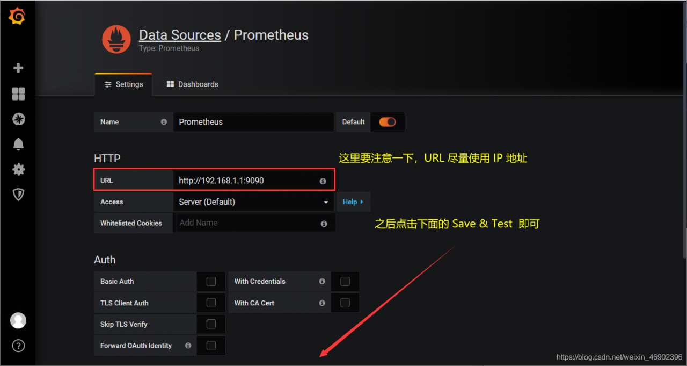
Task: Enable the With Credentials checkbox
Action: pos(345,281)
